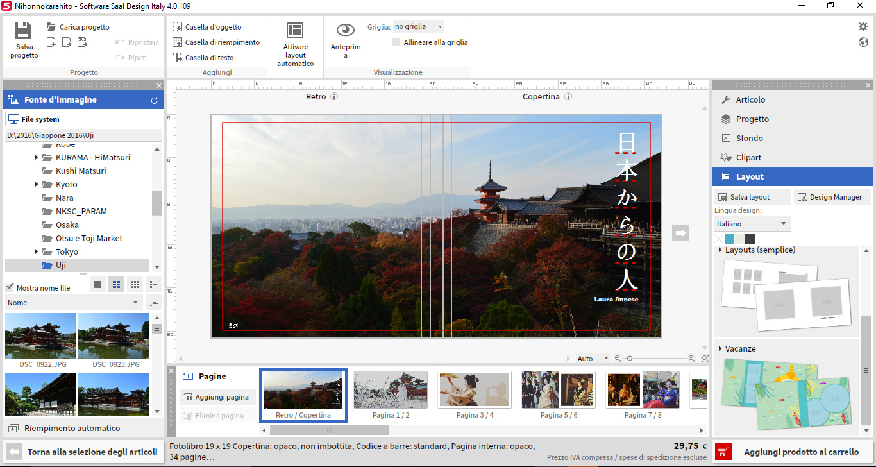The width and height of the screenshot is (876, 467).
Task: Open the Anteprima eye preview icon
Action: point(346,30)
